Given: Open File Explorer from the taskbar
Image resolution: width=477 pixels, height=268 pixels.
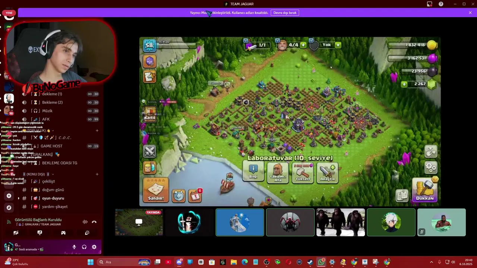Looking at the screenshot, I should [234, 262].
